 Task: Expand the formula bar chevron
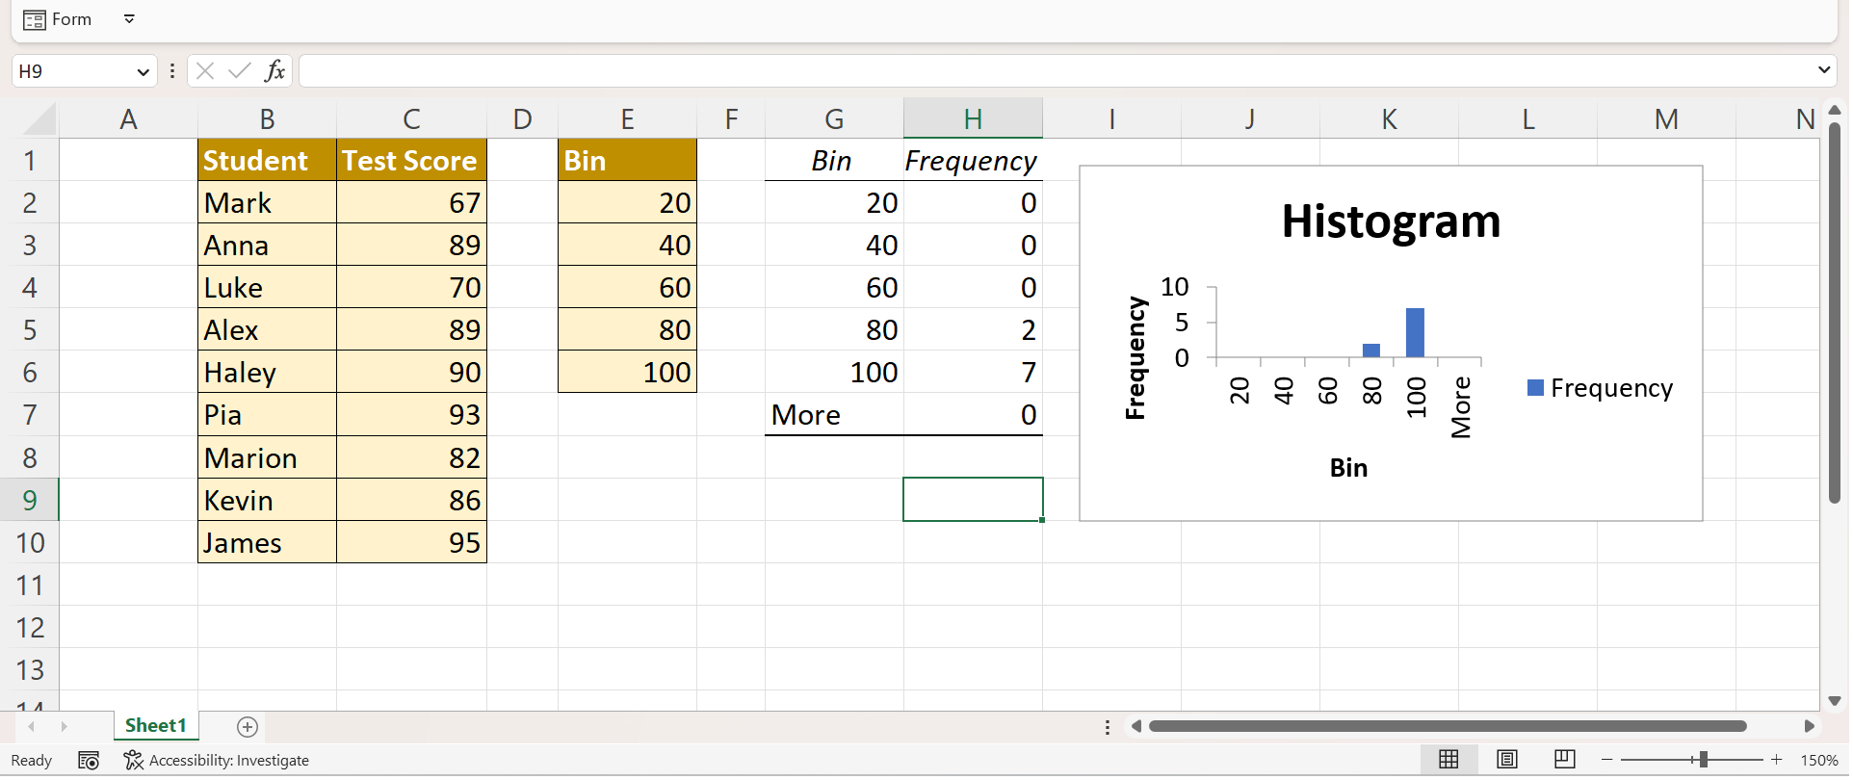[x=1823, y=70]
